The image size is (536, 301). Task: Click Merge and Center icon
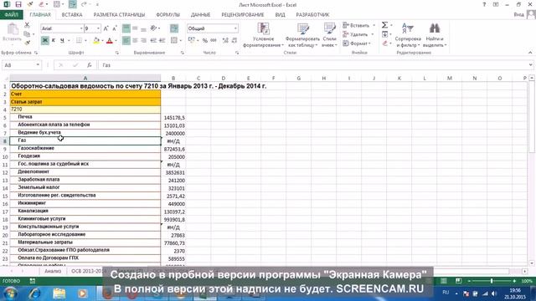pos(174,41)
